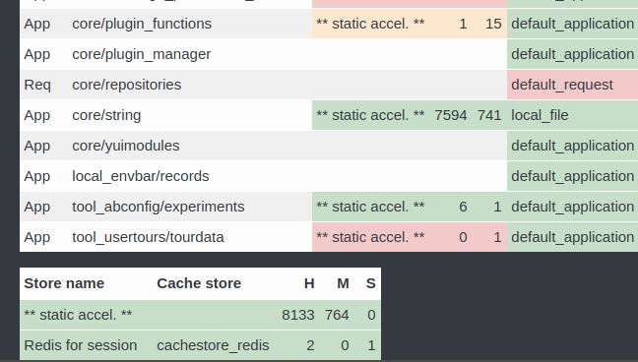Click the 741 misses value
Viewport: 638px width, 362px height.
[489, 115]
